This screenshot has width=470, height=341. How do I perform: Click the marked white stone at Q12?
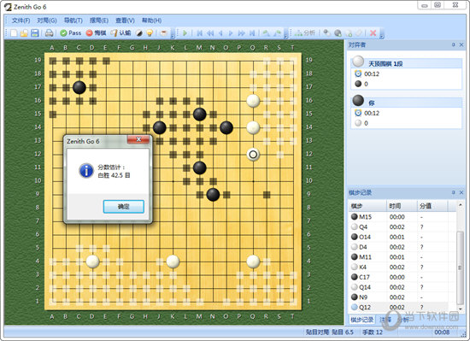coord(253,155)
